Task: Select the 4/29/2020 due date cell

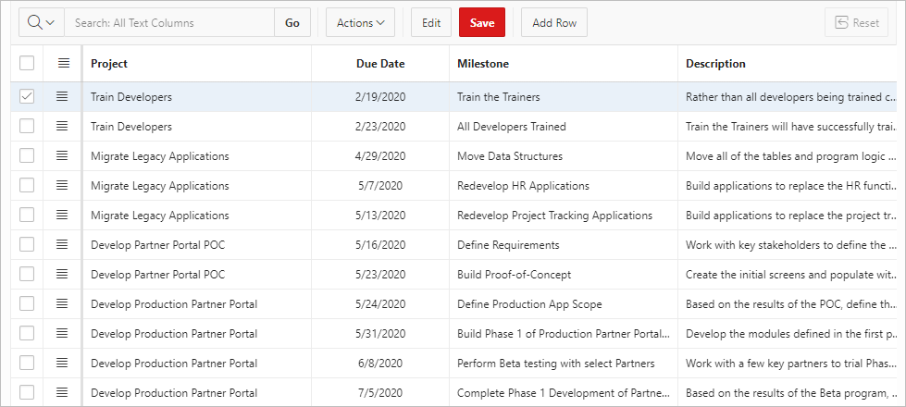Action: (380, 156)
